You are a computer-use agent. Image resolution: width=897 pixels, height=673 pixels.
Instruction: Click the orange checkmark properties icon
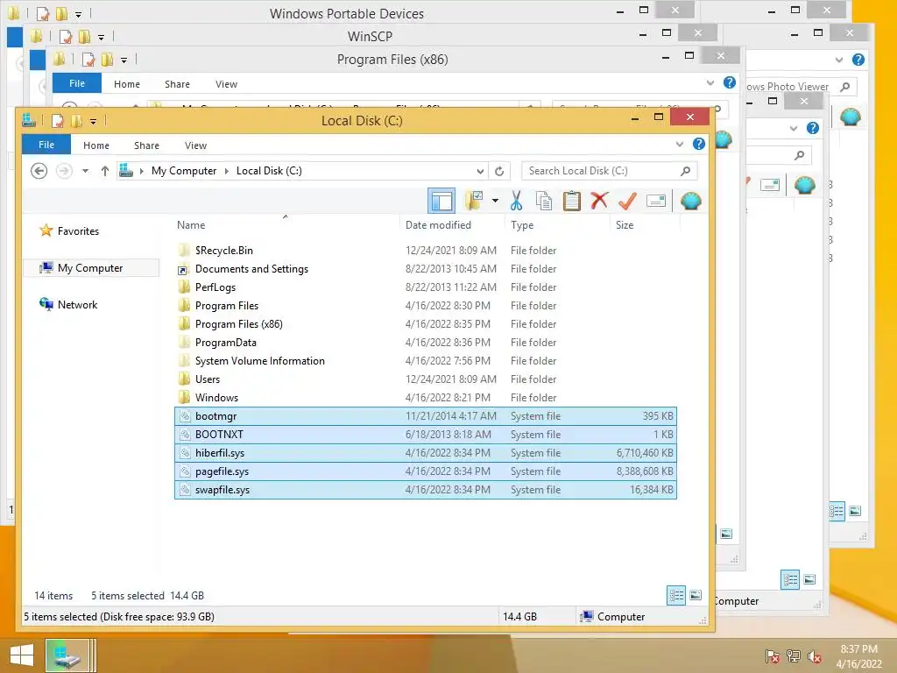pyautogui.click(x=627, y=201)
